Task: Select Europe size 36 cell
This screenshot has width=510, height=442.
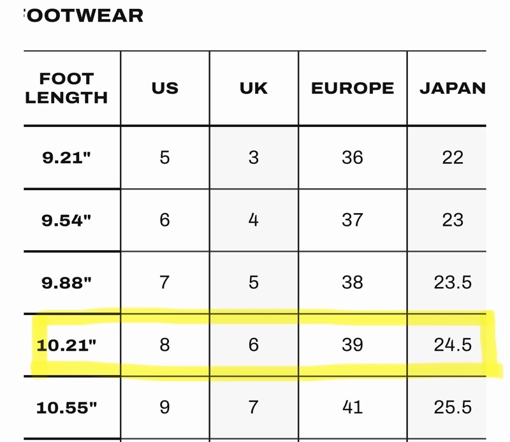Action: tap(353, 158)
